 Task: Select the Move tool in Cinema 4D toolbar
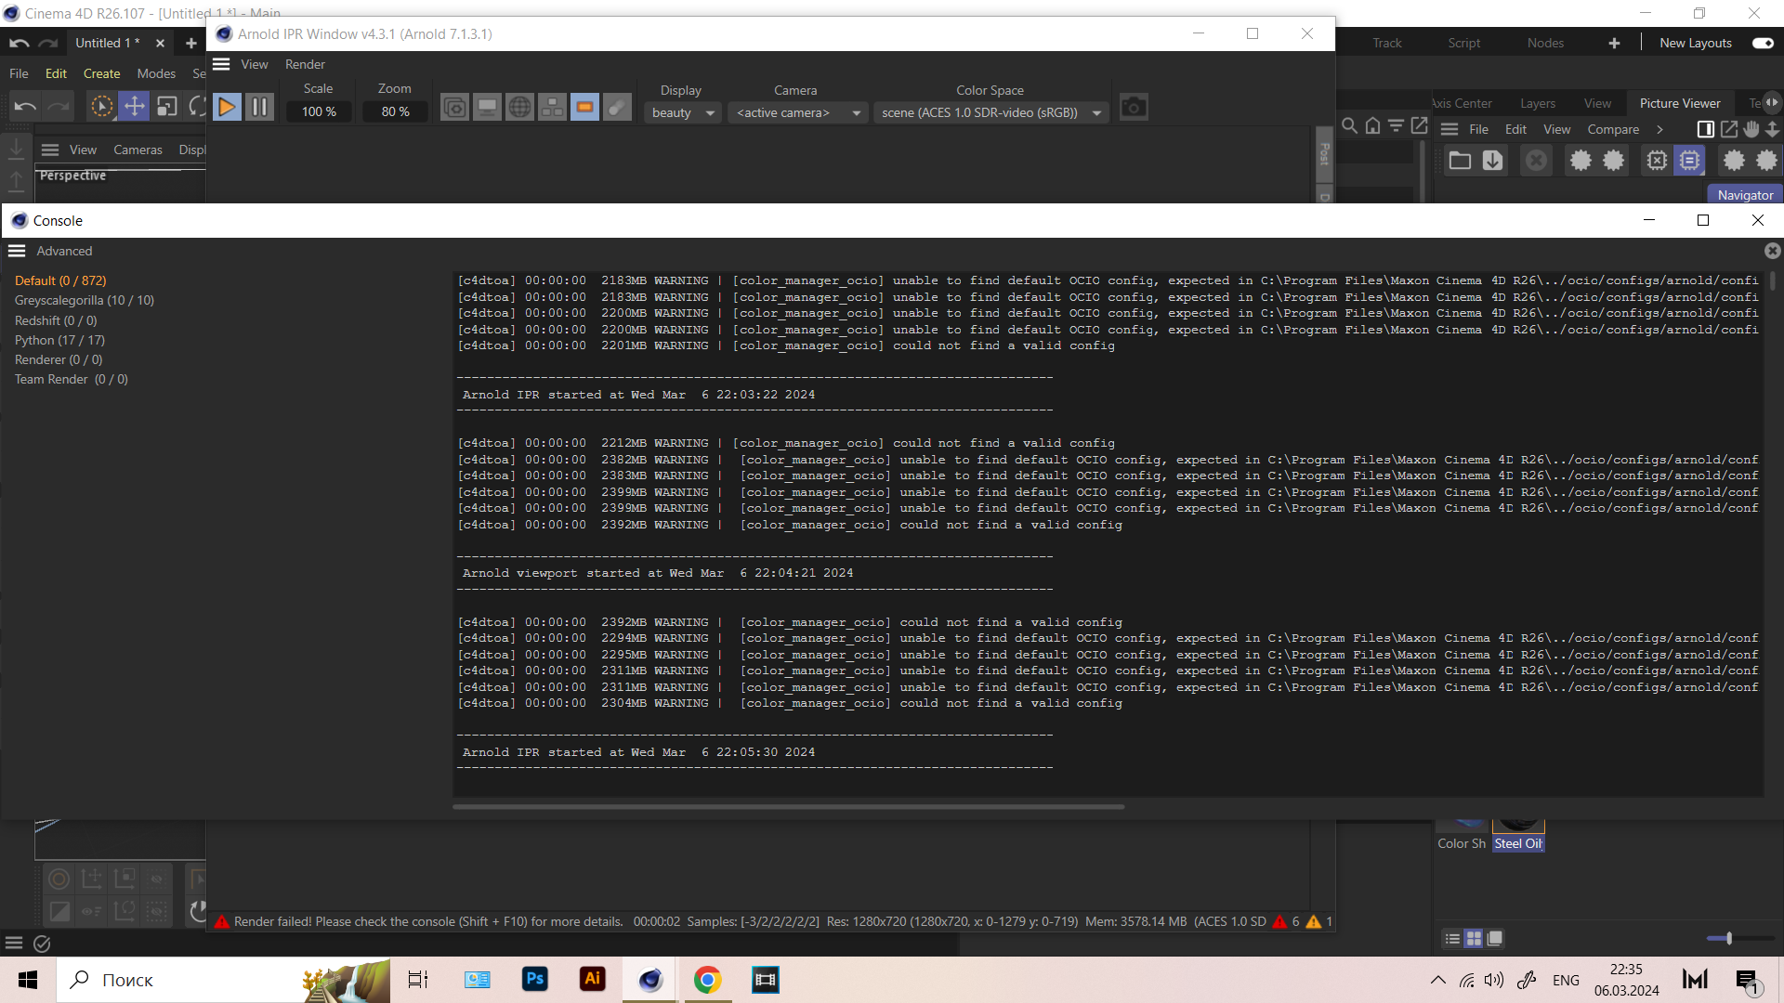(135, 106)
